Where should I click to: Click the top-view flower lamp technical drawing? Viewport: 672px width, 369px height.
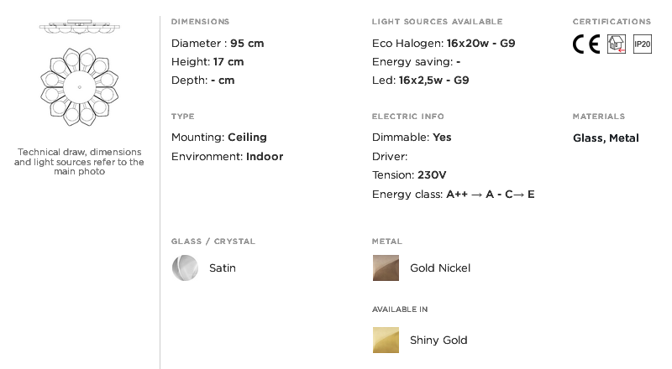(x=79, y=87)
